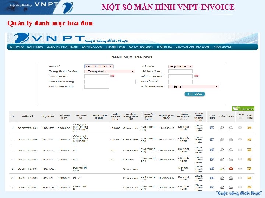The width and height of the screenshot is (265, 198).
Task: Open detail view for row 5 draft invoice
Action: 212,169
